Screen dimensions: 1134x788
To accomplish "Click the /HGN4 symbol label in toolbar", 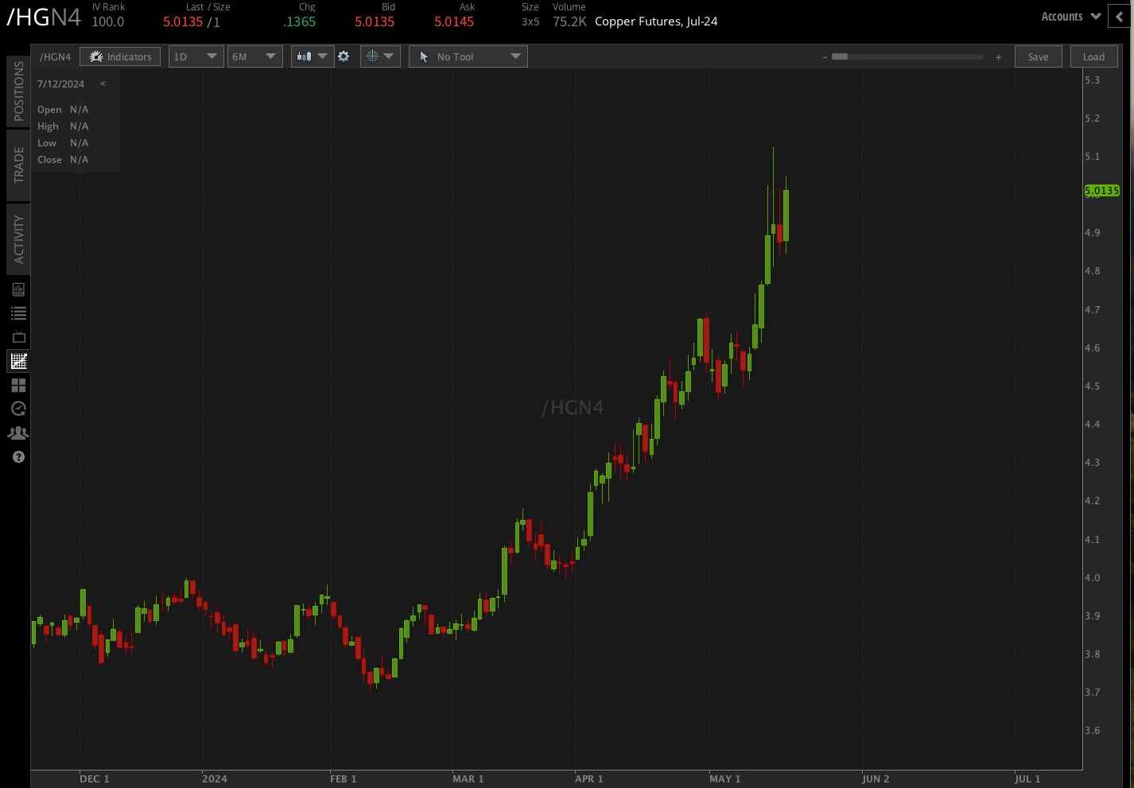I will [x=56, y=56].
